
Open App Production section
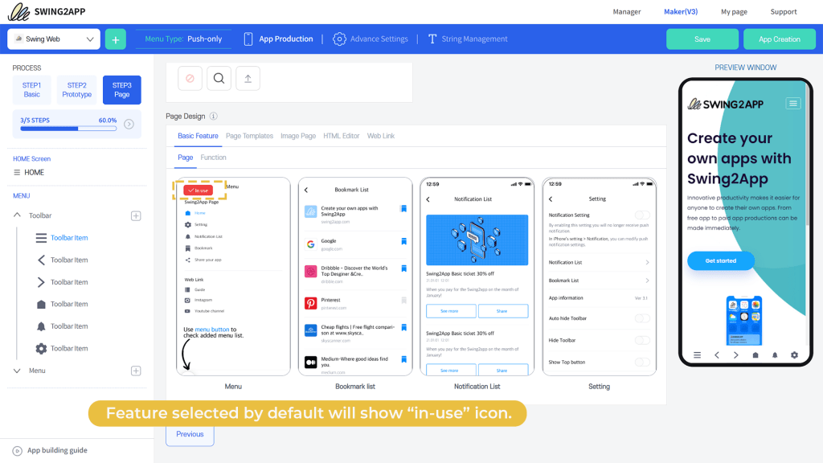coord(278,39)
